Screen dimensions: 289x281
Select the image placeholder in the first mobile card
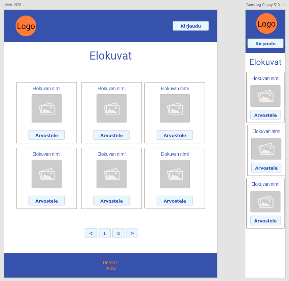click(265, 96)
